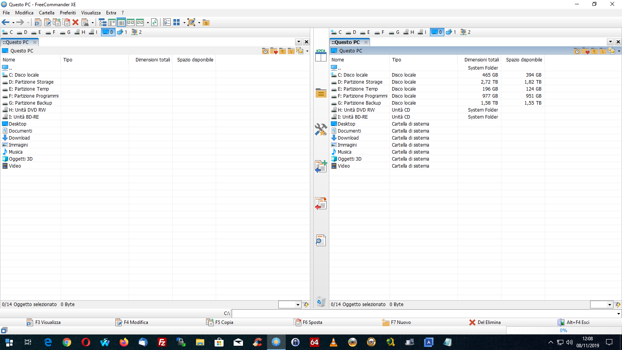Expand the right panel tab list dropdown arrow

pos(610,42)
